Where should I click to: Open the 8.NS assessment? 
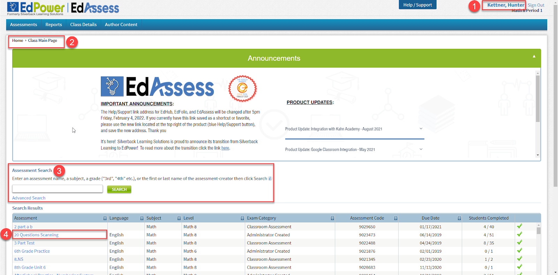(19, 259)
